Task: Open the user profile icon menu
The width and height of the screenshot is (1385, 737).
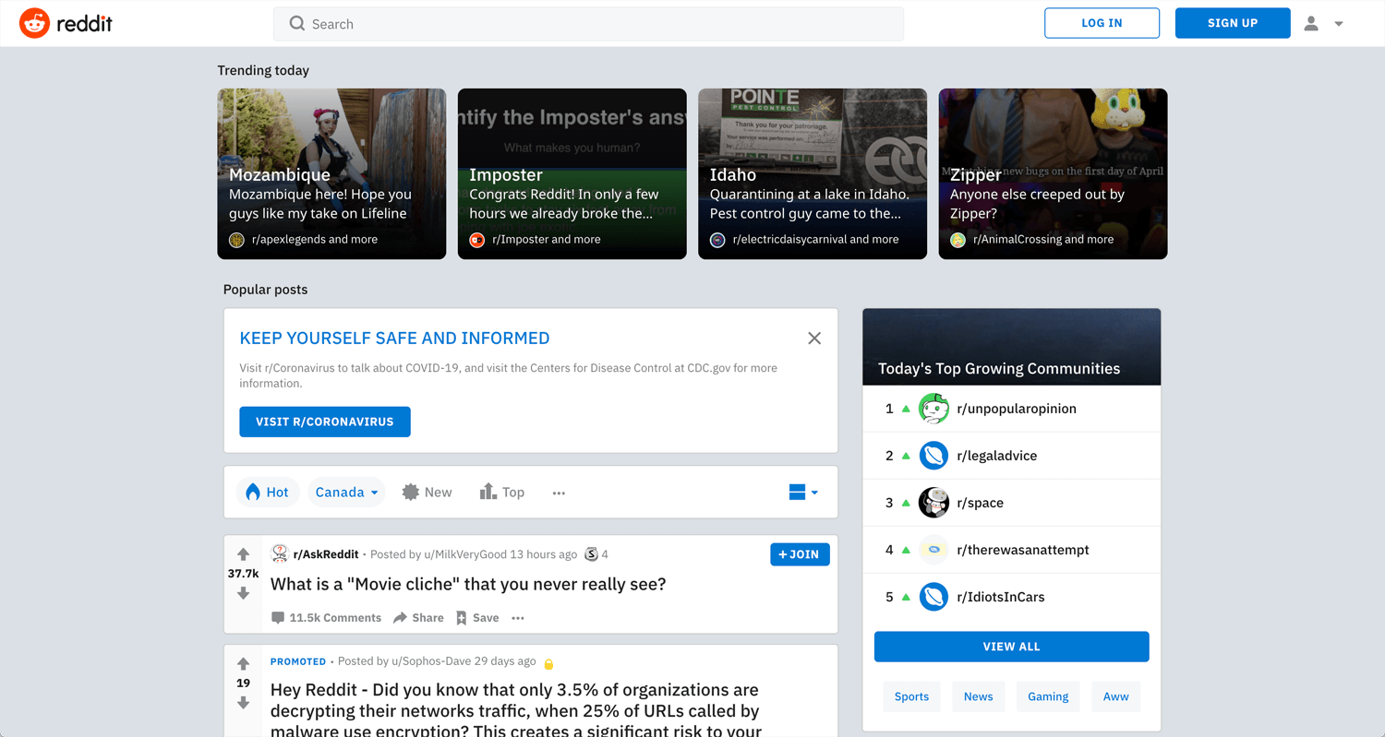Action: point(1310,23)
